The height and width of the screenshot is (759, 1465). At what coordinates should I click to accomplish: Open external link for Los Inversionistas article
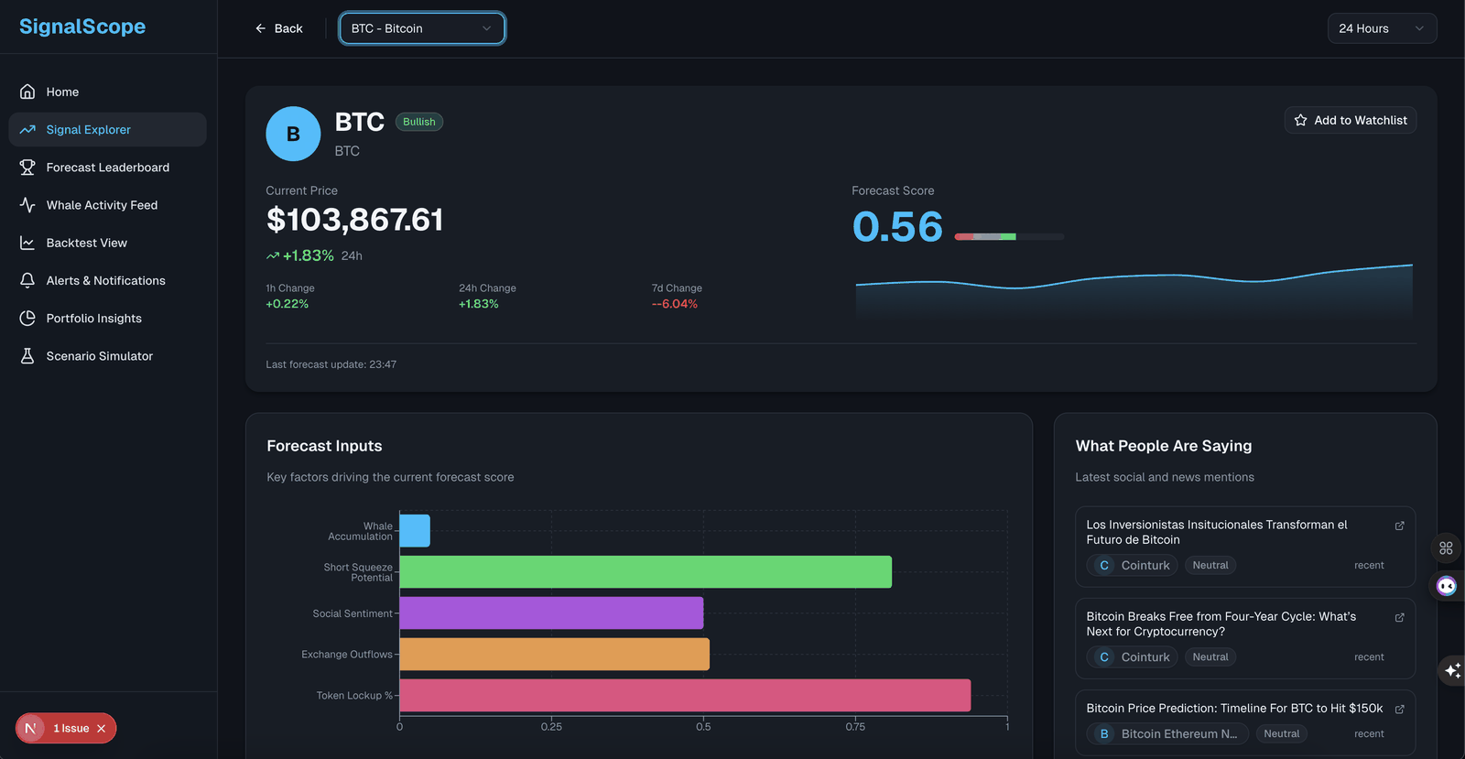(x=1399, y=526)
